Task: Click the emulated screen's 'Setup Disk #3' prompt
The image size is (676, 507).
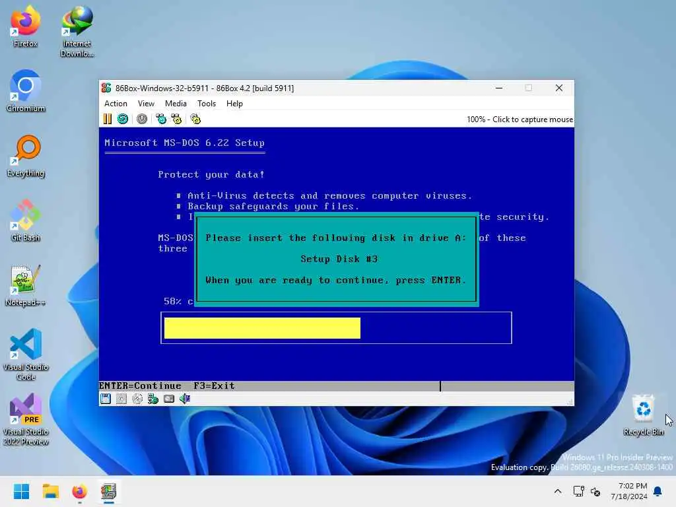Action: pyautogui.click(x=339, y=259)
